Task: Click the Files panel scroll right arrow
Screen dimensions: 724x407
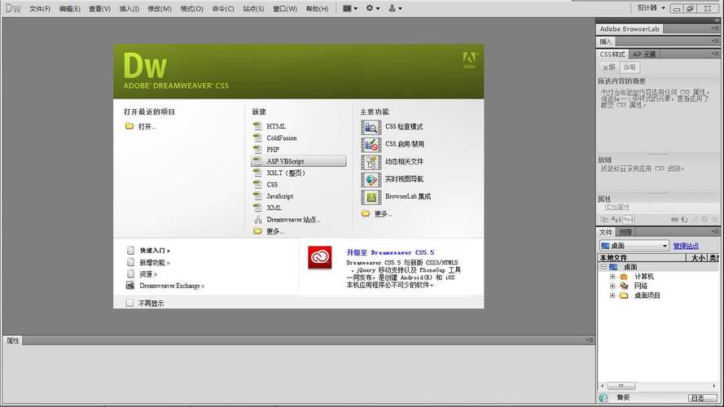Action: pyautogui.click(x=714, y=386)
